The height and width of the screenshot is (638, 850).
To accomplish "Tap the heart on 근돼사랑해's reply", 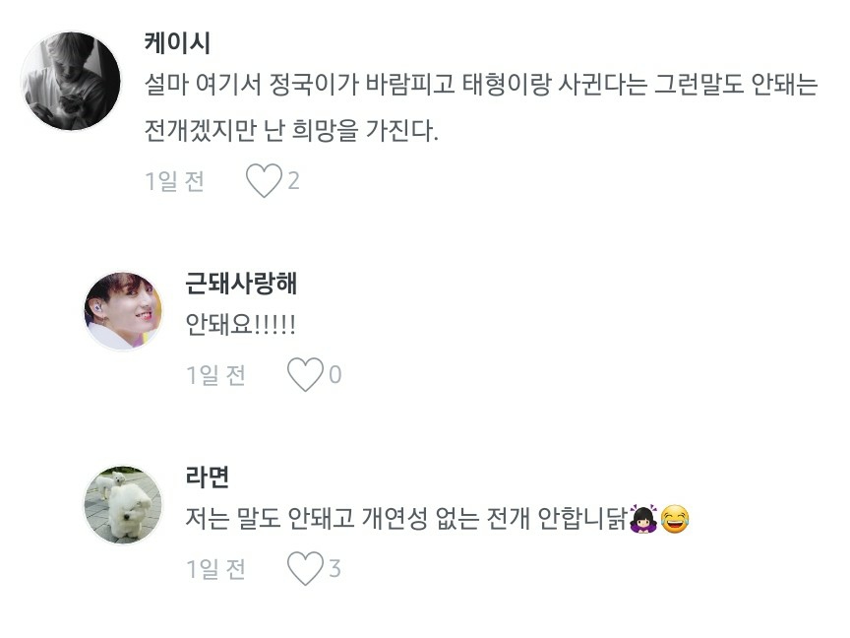I will [305, 375].
